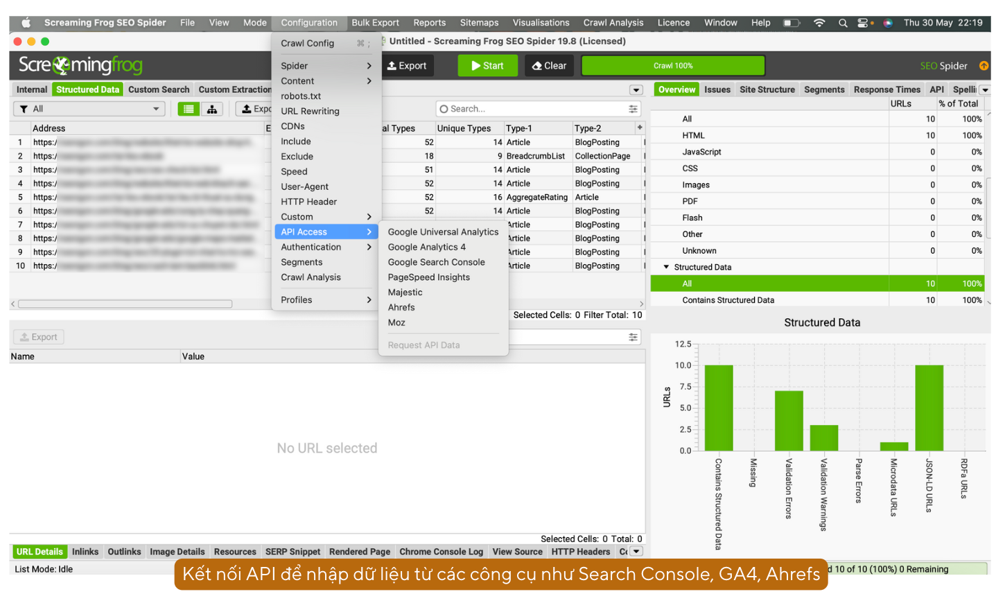Open the Response Times tab
Image resolution: width=1005 pixels, height=603 pixels.
coord(887,90)
